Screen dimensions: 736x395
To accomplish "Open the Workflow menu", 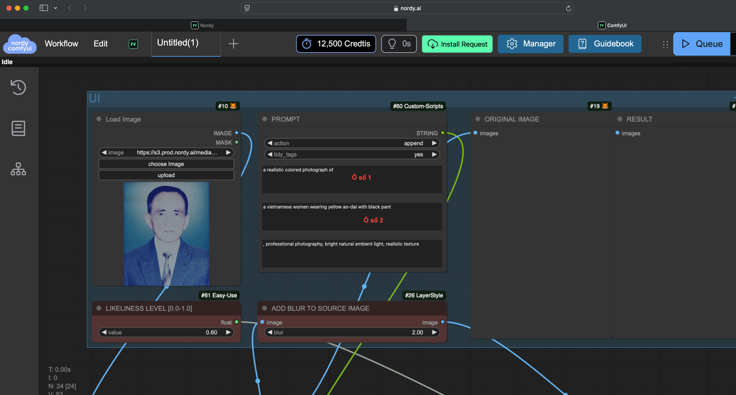I will point(61,44).
